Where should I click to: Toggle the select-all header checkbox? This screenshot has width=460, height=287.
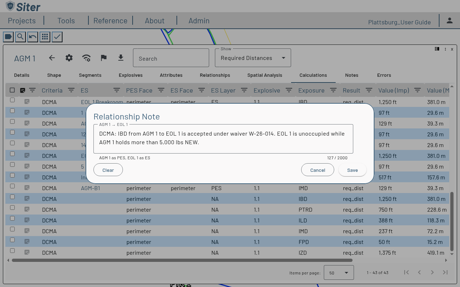pos(12,90)
